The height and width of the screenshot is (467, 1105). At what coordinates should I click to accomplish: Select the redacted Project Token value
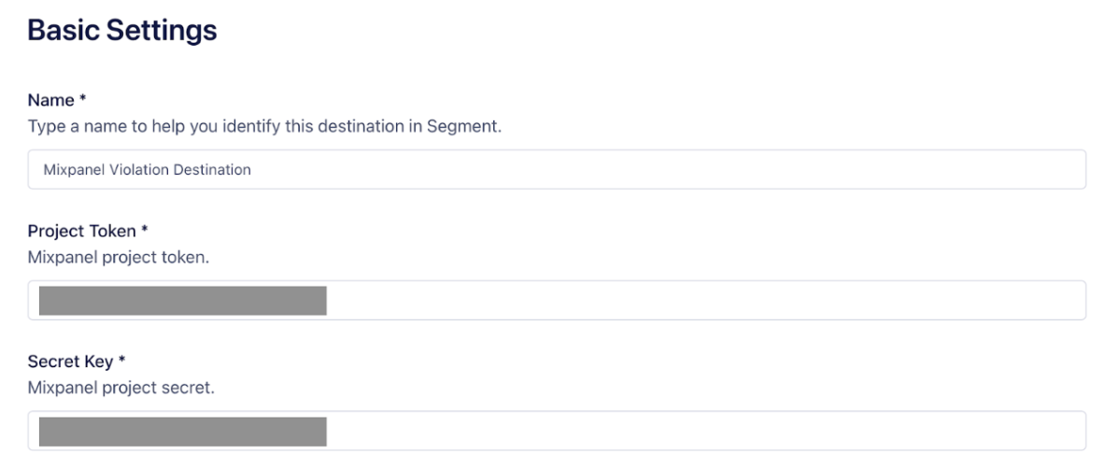(182, 301)
